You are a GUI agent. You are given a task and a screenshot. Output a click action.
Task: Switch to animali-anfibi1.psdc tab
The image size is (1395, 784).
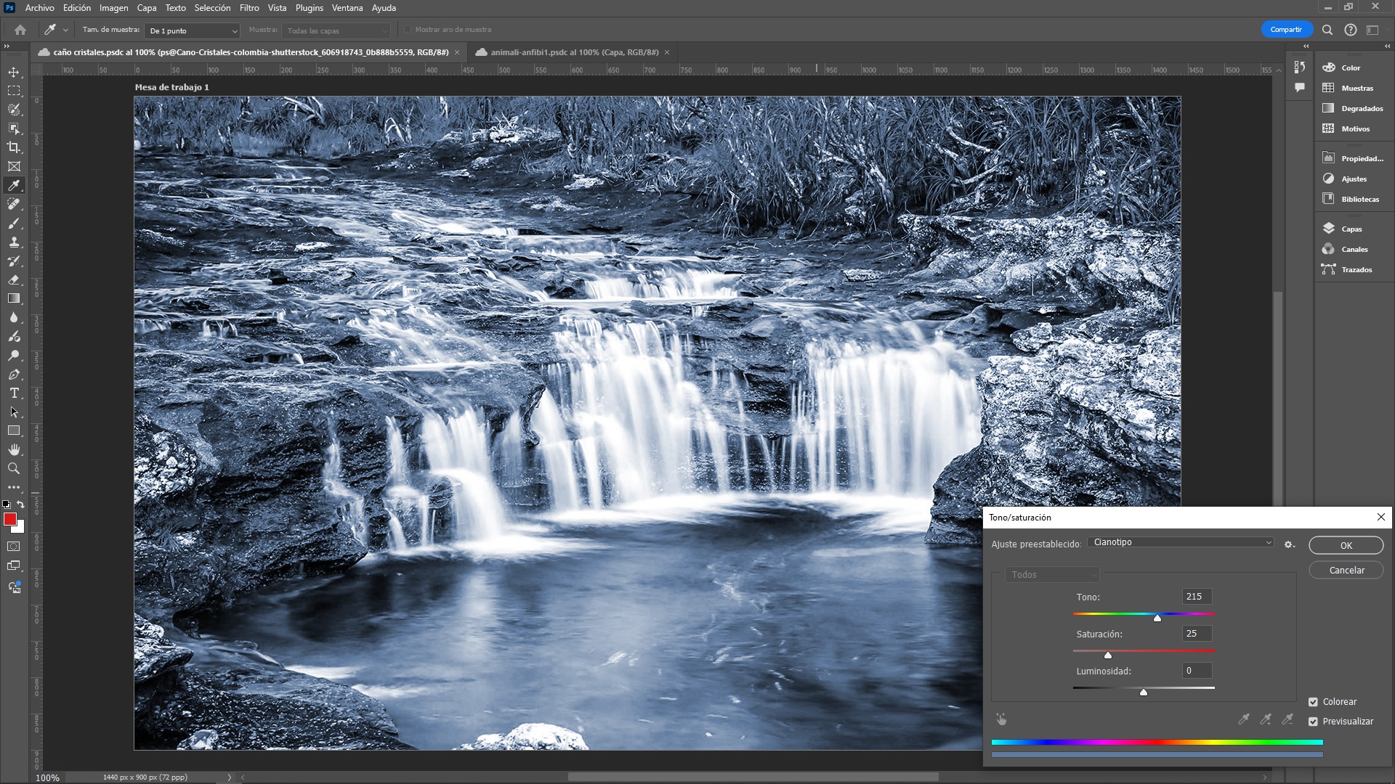click(x=574, y=52)
